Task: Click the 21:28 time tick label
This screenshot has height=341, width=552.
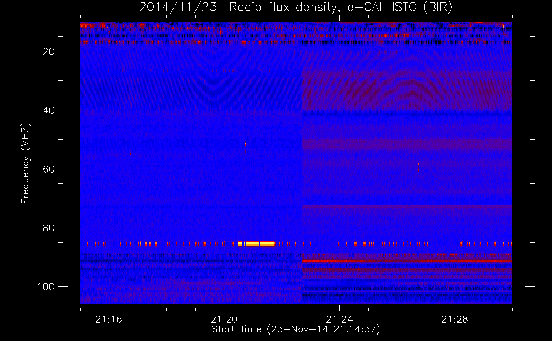Action: [455, 320]
